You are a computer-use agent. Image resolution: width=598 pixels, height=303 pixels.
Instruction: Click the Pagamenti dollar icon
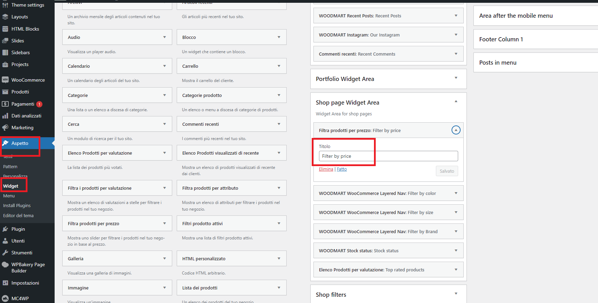point(5,104)
